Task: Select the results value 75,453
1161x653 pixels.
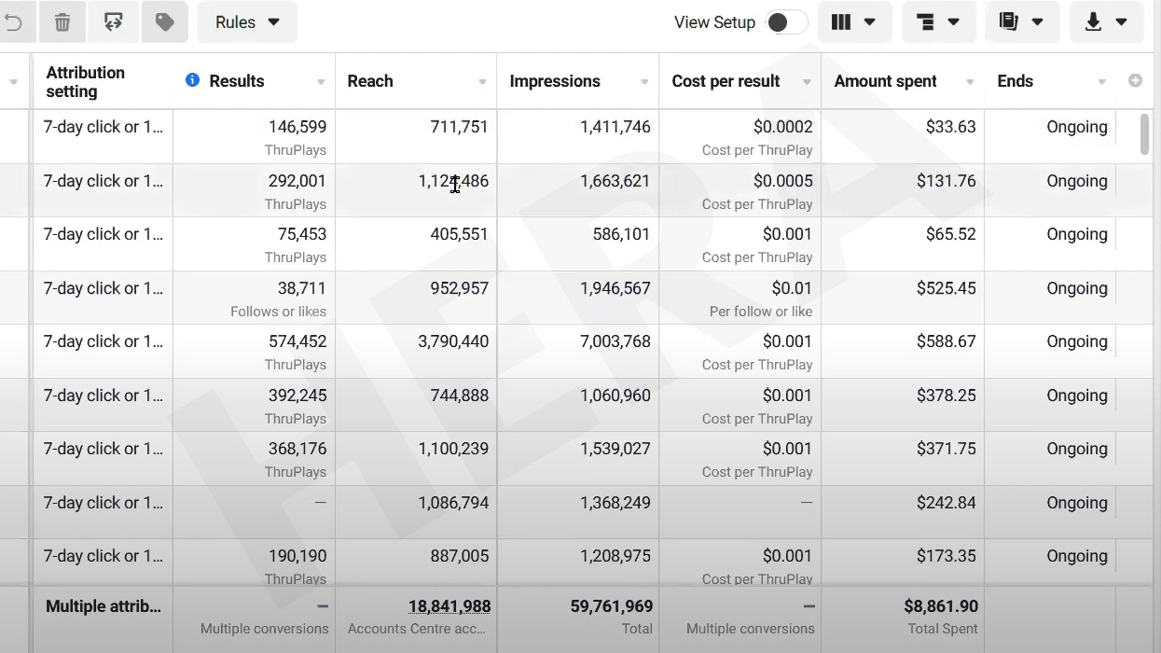Action: pyautogui.click(x=302, y=234)
